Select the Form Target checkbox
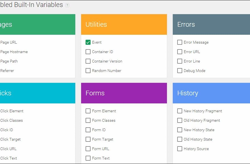The height and width of the screenshot is (164, 250). (88, 139)
